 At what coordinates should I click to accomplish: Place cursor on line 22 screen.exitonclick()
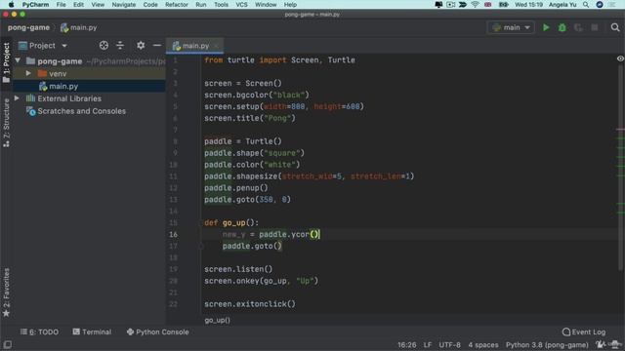pos(250,304)
